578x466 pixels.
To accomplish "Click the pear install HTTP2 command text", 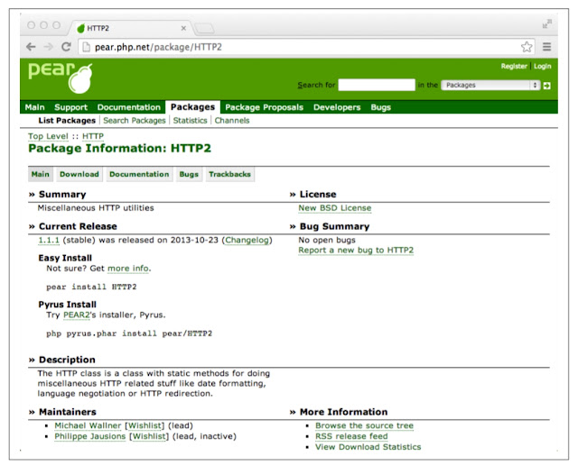I will click(x=91, y=287).
